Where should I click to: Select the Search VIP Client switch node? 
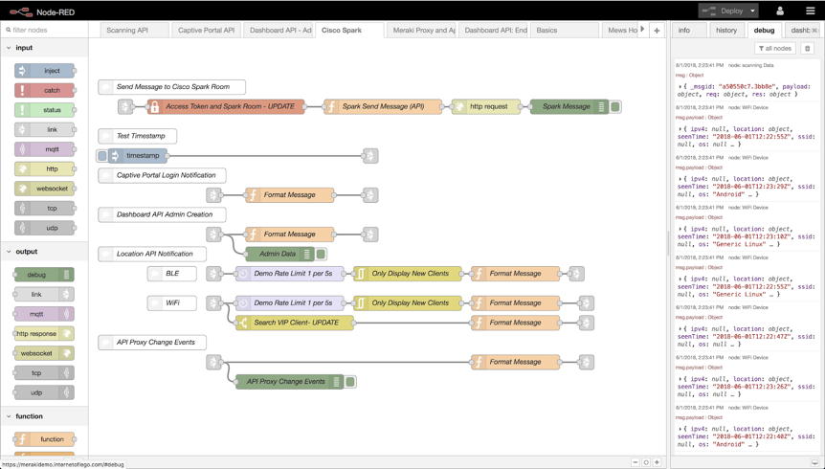click(x=295, y=323)
